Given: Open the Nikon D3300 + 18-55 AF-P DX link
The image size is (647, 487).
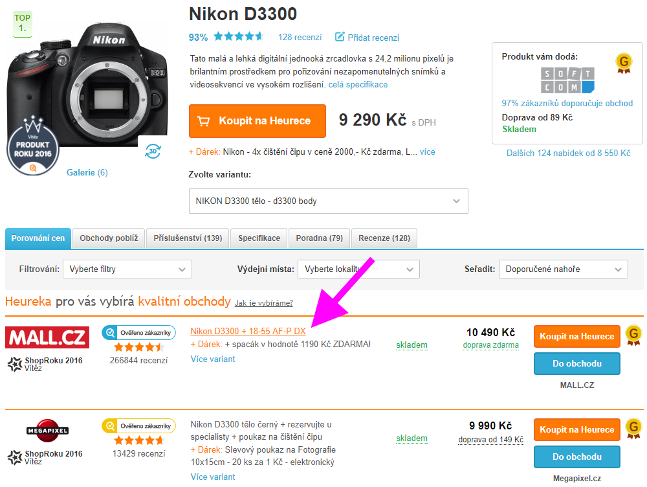Looking at the screenshot, I should (x=248, y=332).
